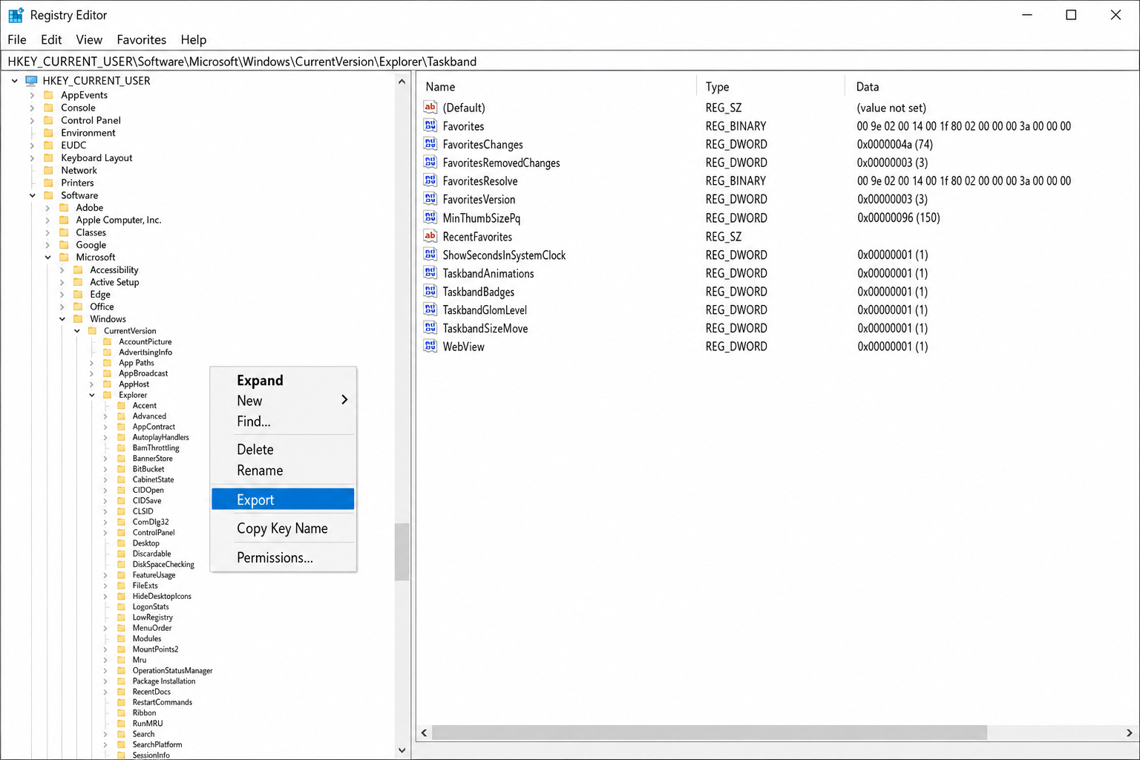Click the TaskbandBadges value icon
Screen dimensions: 1140x760
430,291
